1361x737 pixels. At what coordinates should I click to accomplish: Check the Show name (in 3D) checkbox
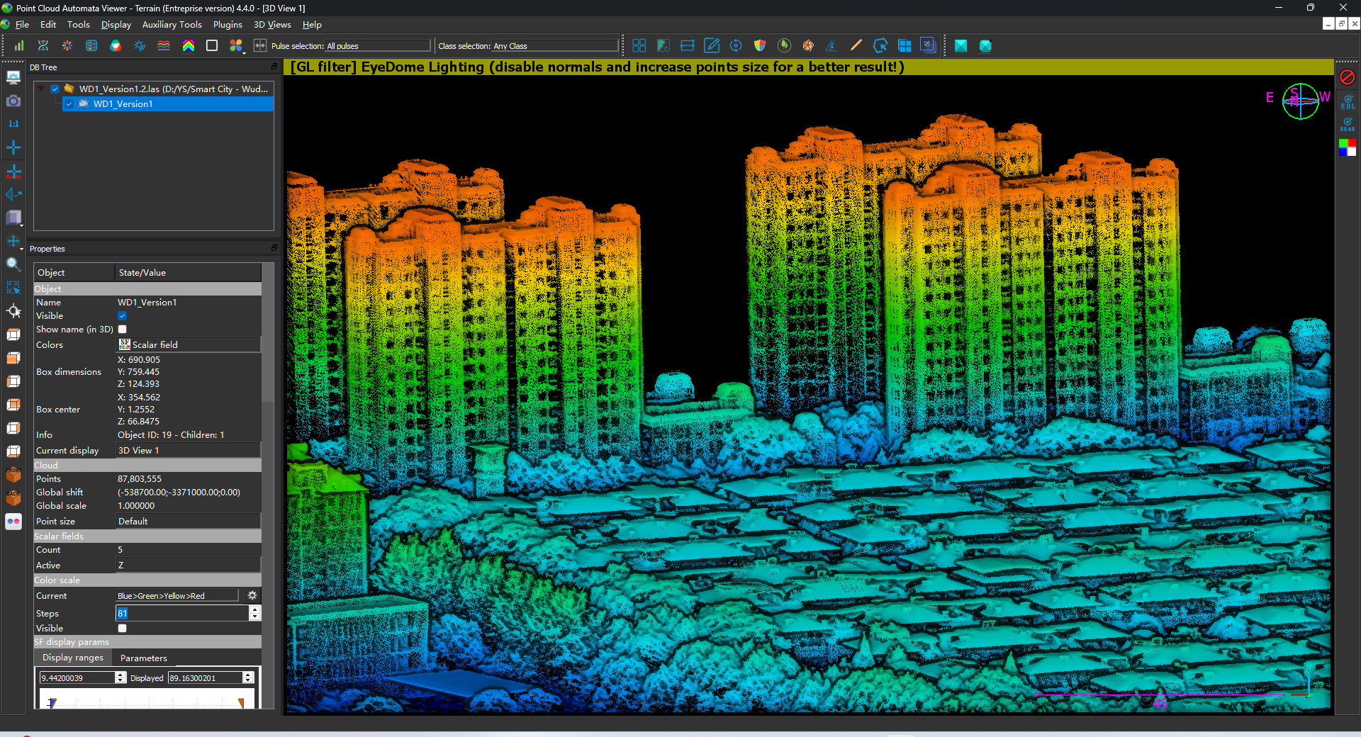point(123,330)
